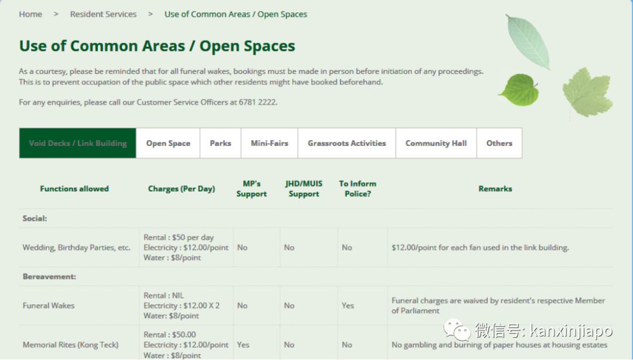Select the Grassroots Activities tab
This screenshot has width=633, height=360.
coord(347,143)
